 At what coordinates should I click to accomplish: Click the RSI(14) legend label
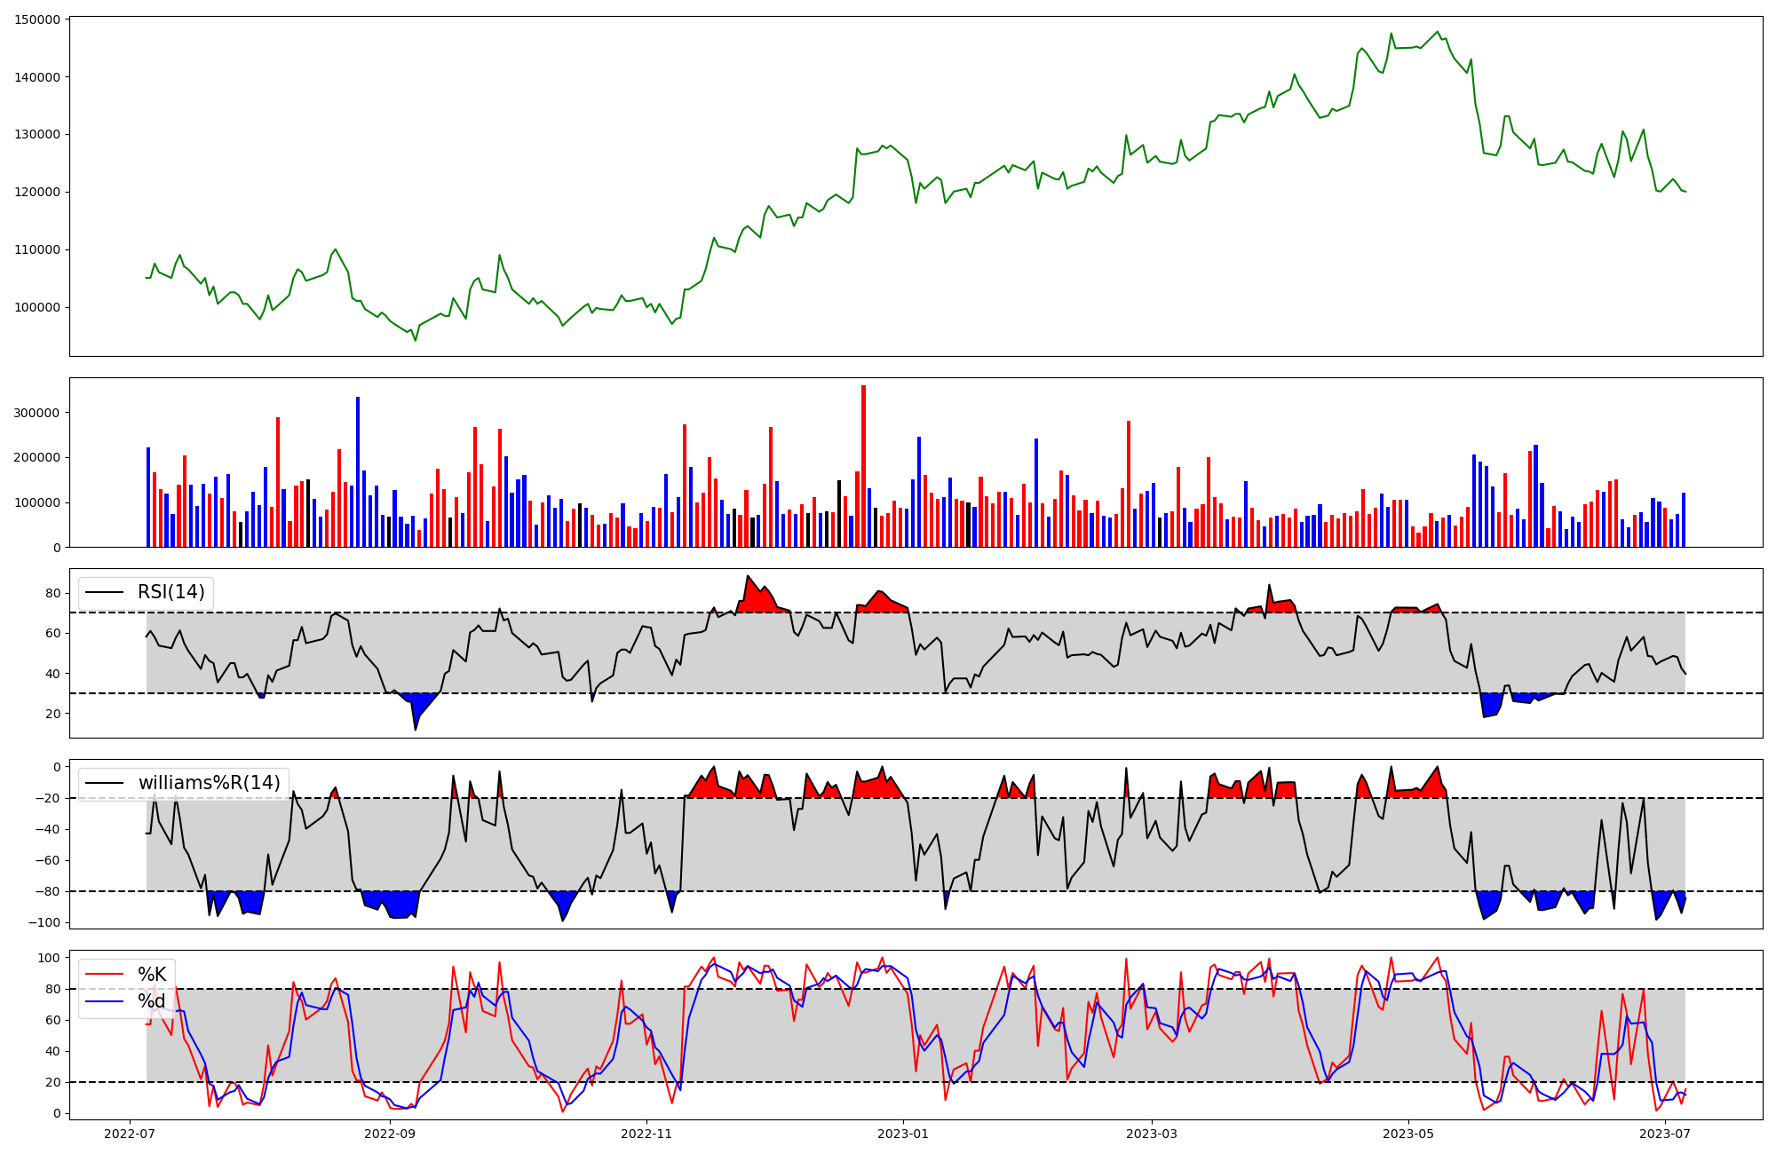170,592
